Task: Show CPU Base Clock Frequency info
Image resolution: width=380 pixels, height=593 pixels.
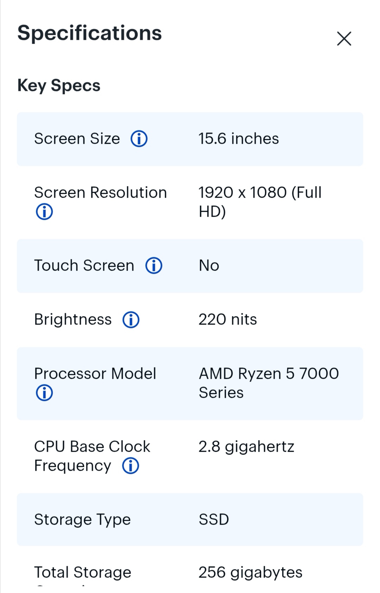Action: pyautogui.click(x=131, y=466)
